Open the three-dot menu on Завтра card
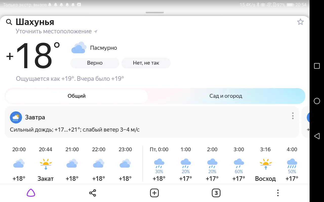This screenshot has width=324, height=202. click(293, 116)
